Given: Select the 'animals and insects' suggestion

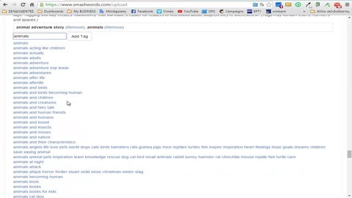Looking at the screenshot, I should (x=32, y=127).
